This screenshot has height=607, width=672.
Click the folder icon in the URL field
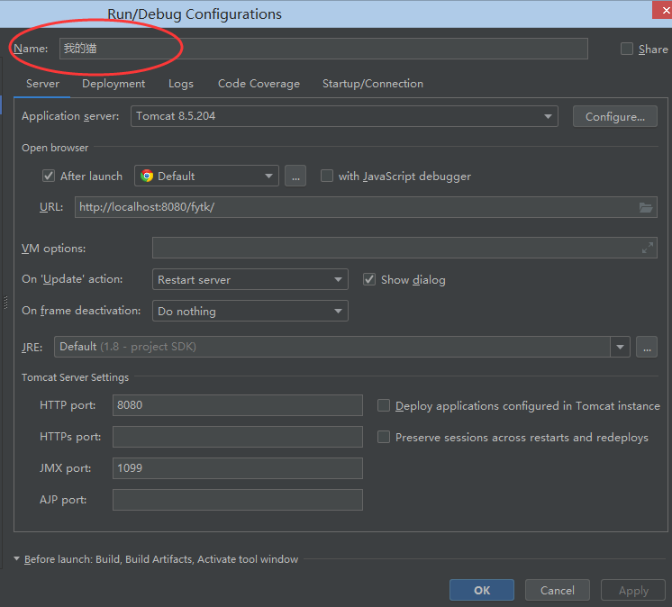(x=646, y=207)
